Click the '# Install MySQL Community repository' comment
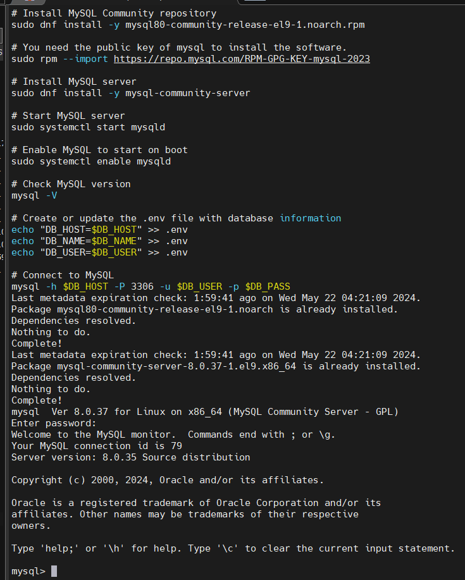The height and width of the screenshot is (580, 465). click(114, 13)
